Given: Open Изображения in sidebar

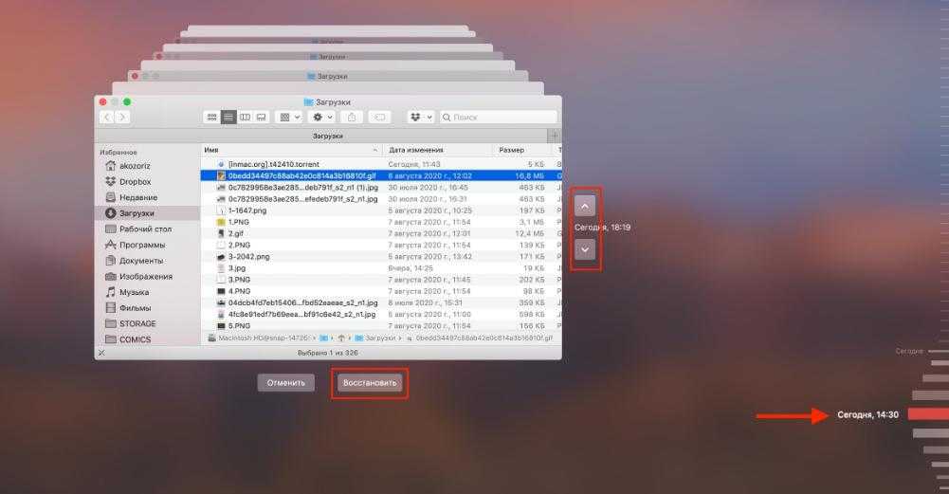Looking at the screenshot, I should coord(147,276).
